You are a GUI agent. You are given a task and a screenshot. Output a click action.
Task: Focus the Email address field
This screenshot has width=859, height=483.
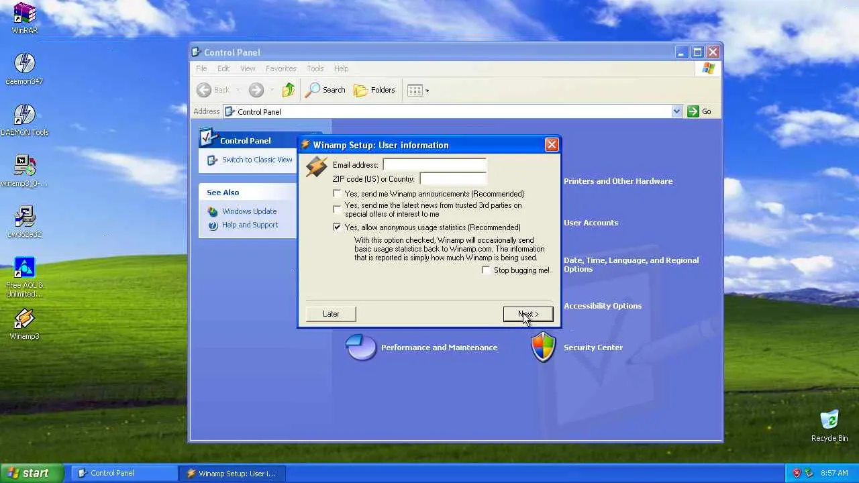[x=434, y=165]
